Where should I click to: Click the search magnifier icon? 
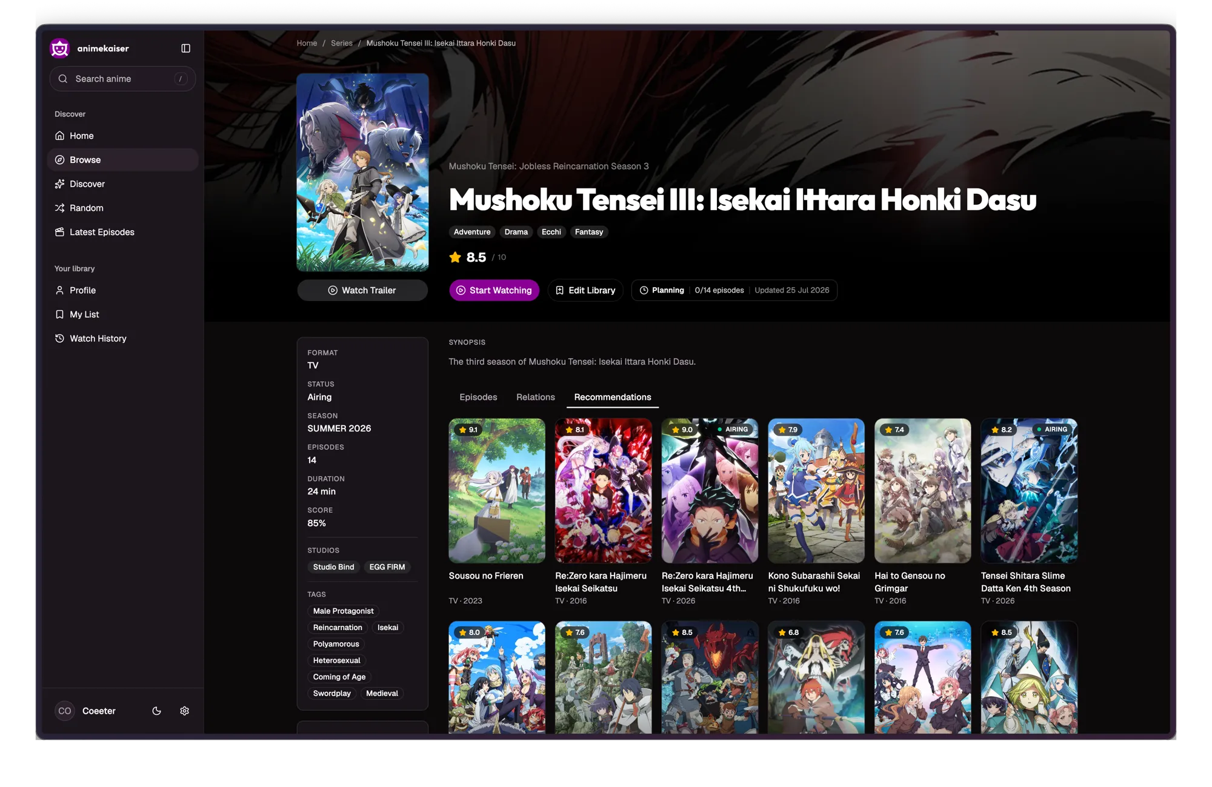tap(63, 79)
